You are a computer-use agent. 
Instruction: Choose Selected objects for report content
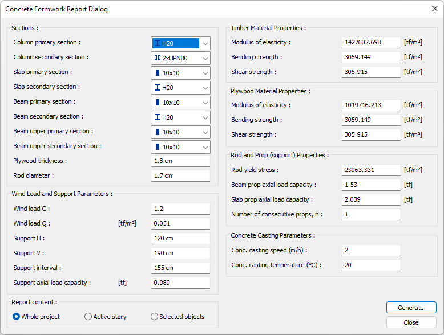154,317
